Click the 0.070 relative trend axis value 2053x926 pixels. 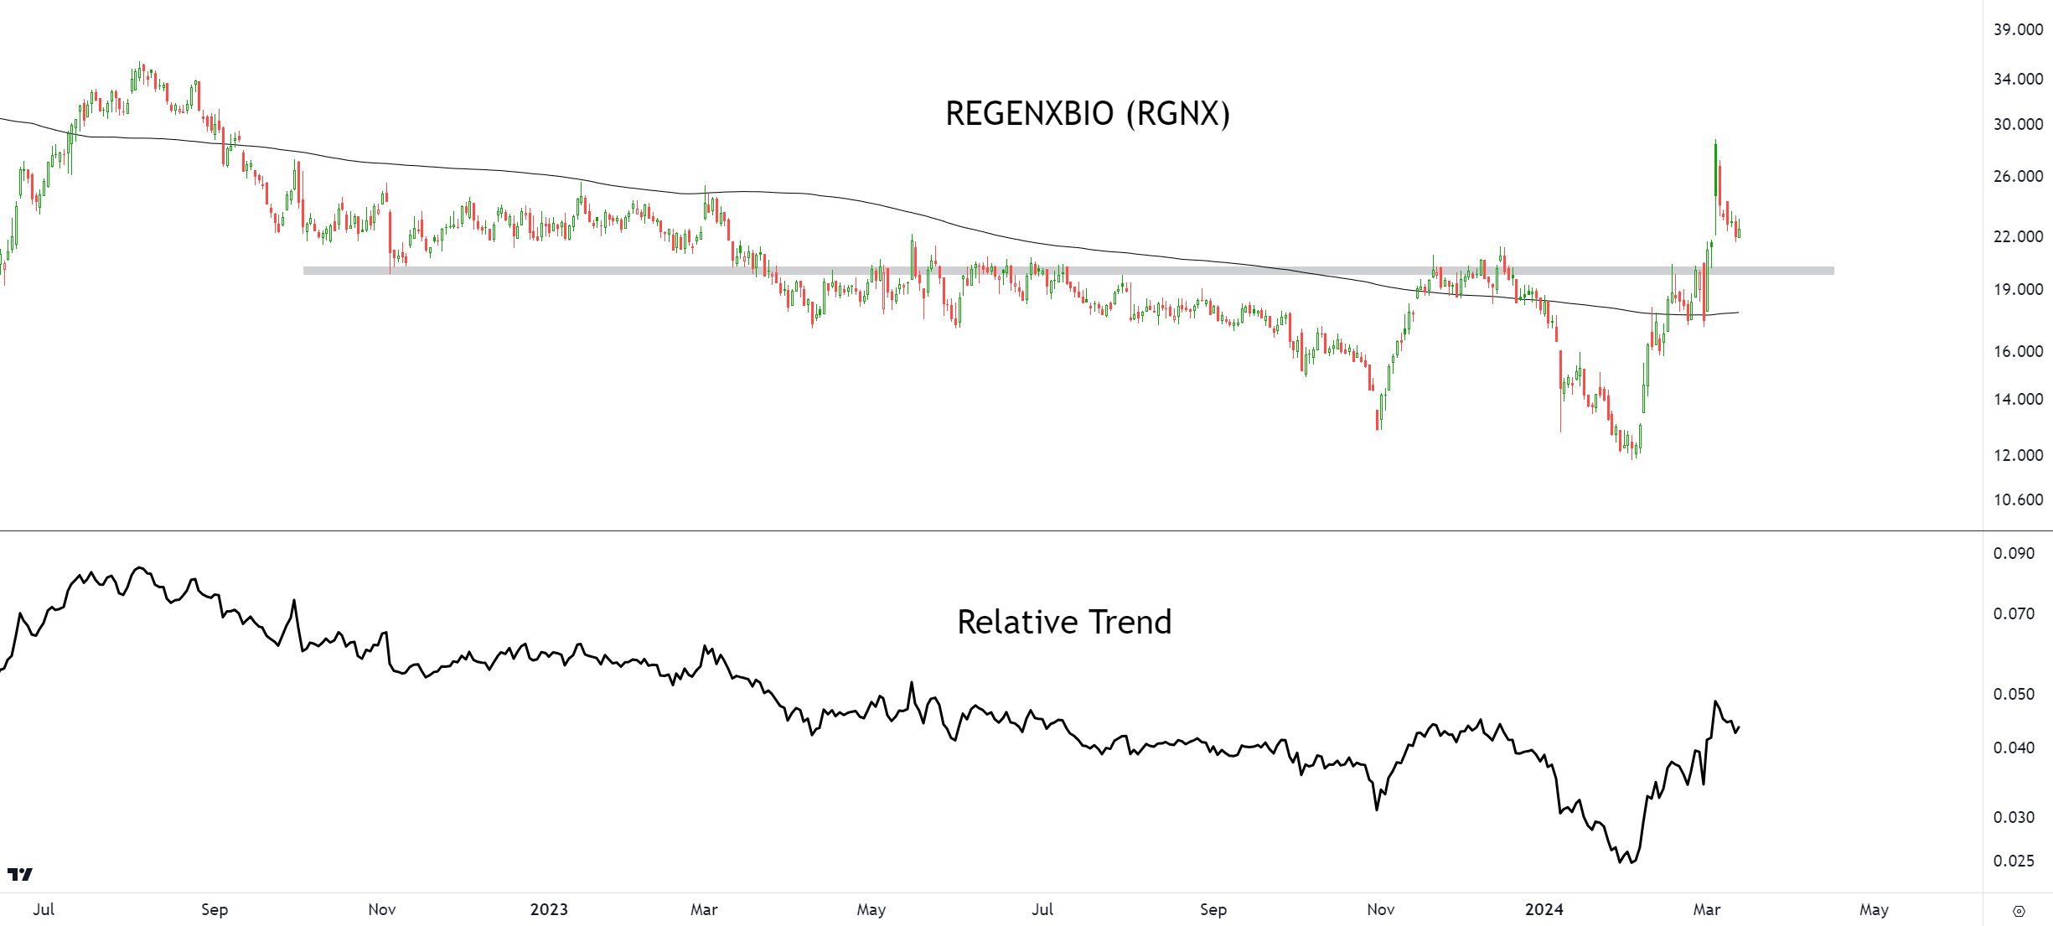click(2014, 613)
